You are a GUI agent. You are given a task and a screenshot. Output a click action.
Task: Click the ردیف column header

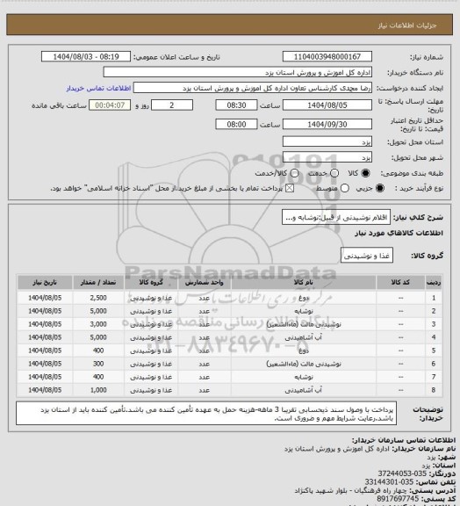pos(434,283)
